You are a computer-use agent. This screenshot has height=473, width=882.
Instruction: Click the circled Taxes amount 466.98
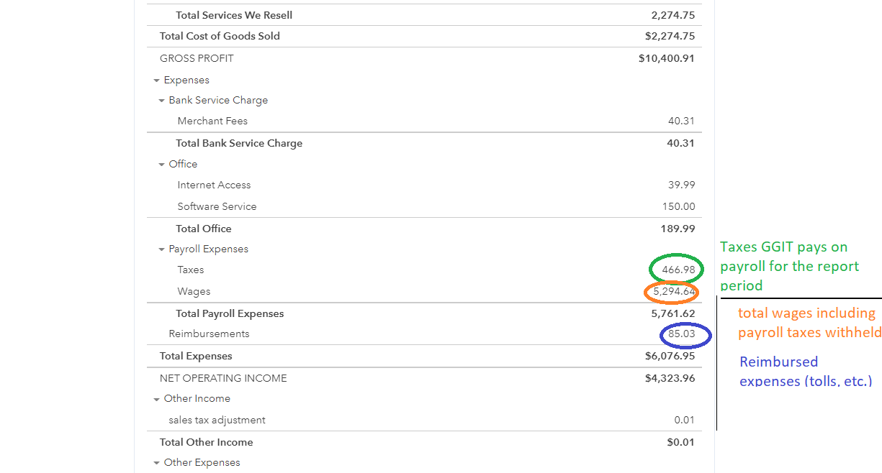[678, 270]
